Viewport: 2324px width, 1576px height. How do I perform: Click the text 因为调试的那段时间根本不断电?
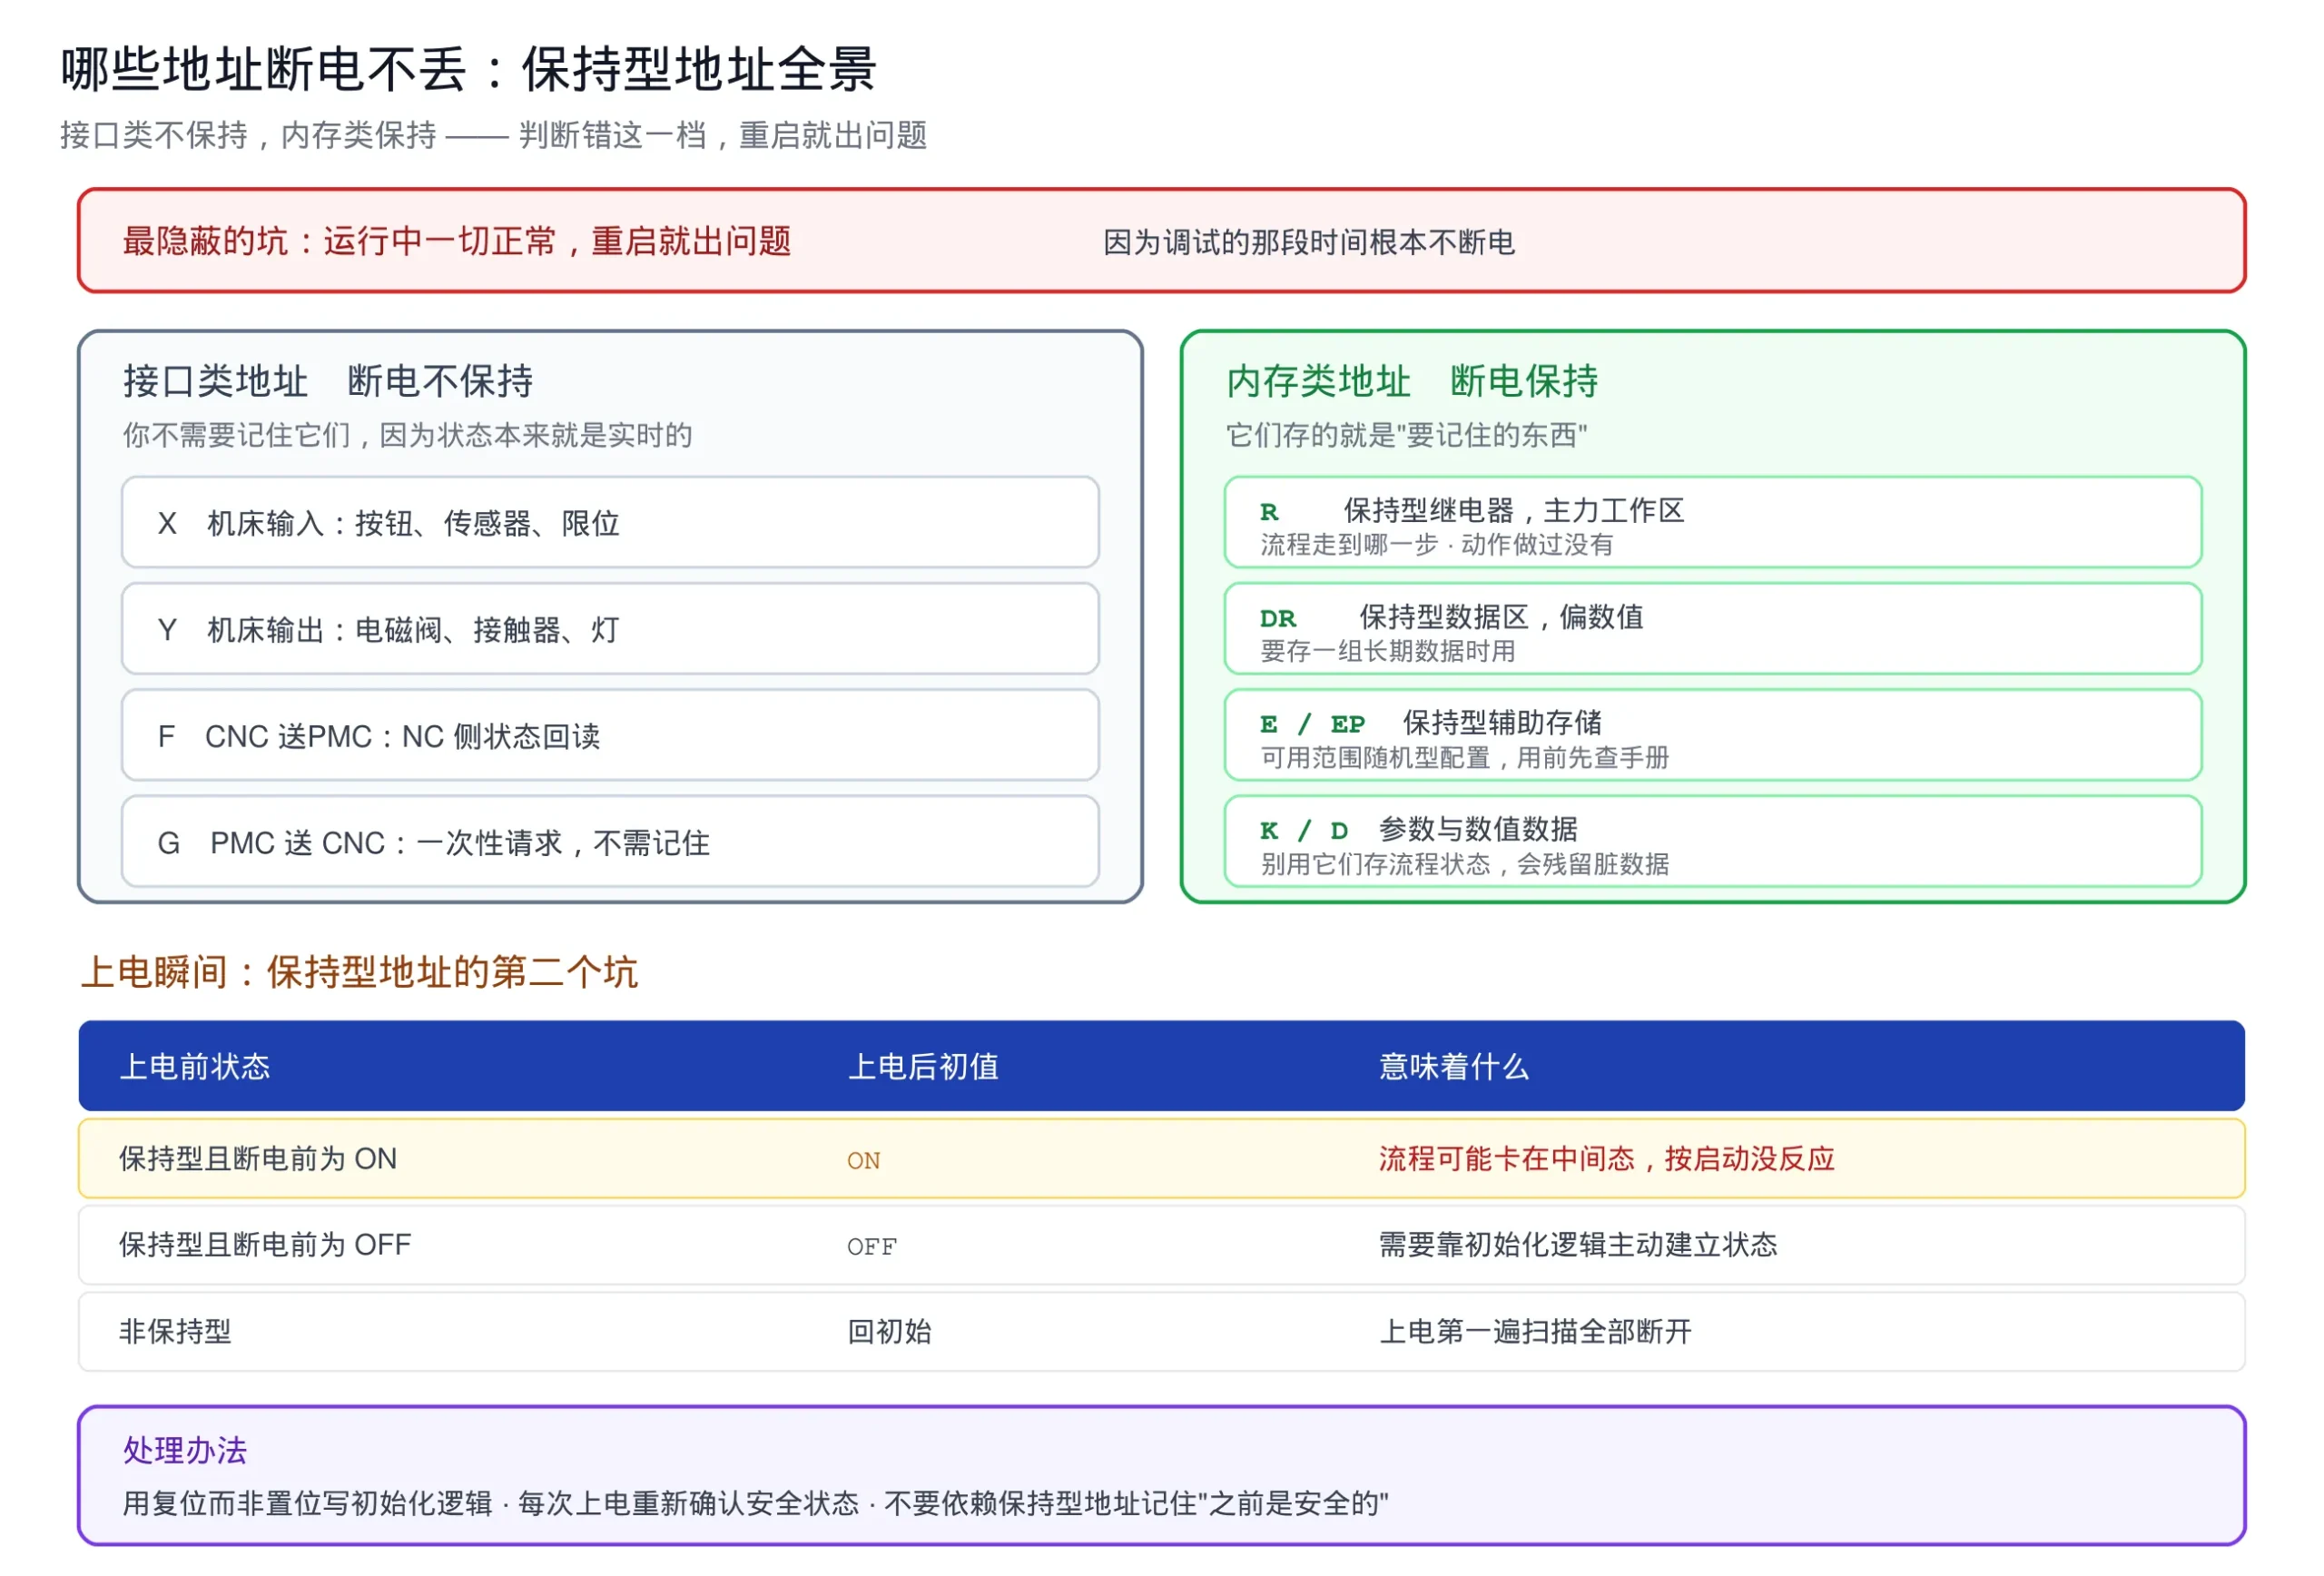[x=1309, y=242]
